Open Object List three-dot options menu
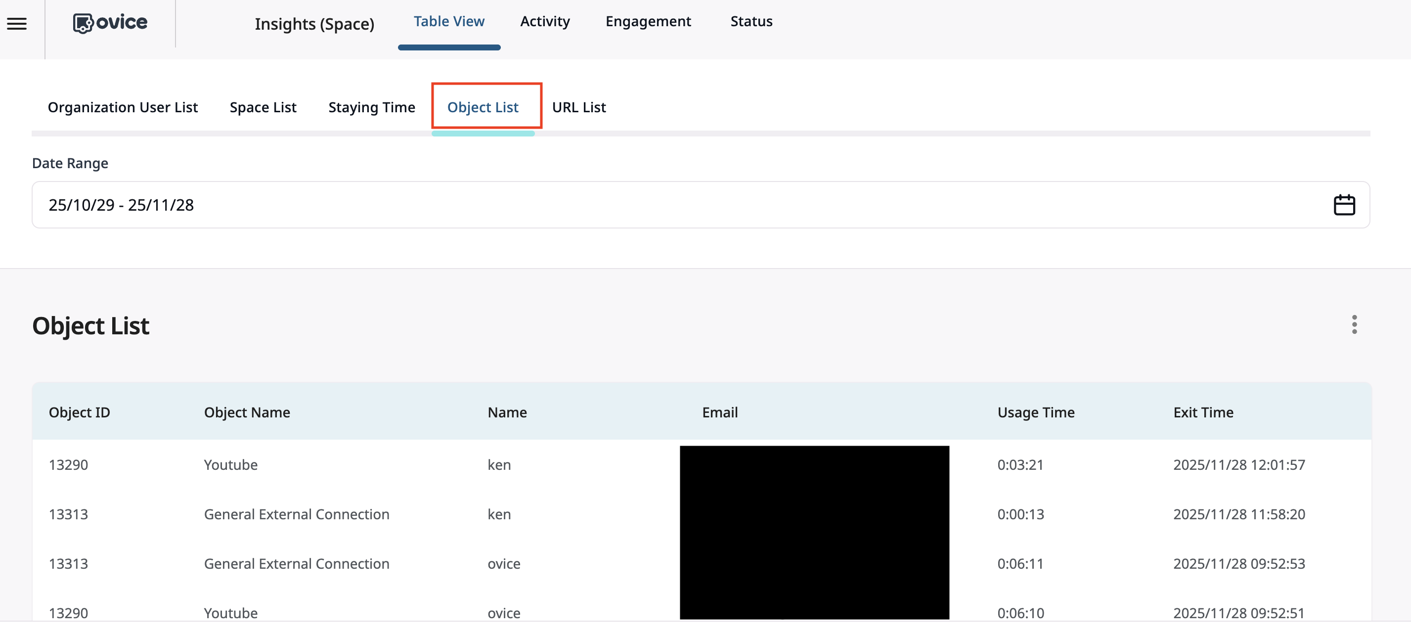This screenshot has width=1411, height=636. [1354, 324]
